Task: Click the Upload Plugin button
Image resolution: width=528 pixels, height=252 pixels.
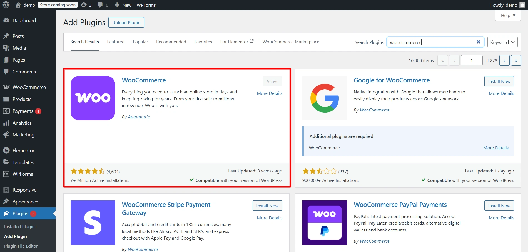Action: 126,22
